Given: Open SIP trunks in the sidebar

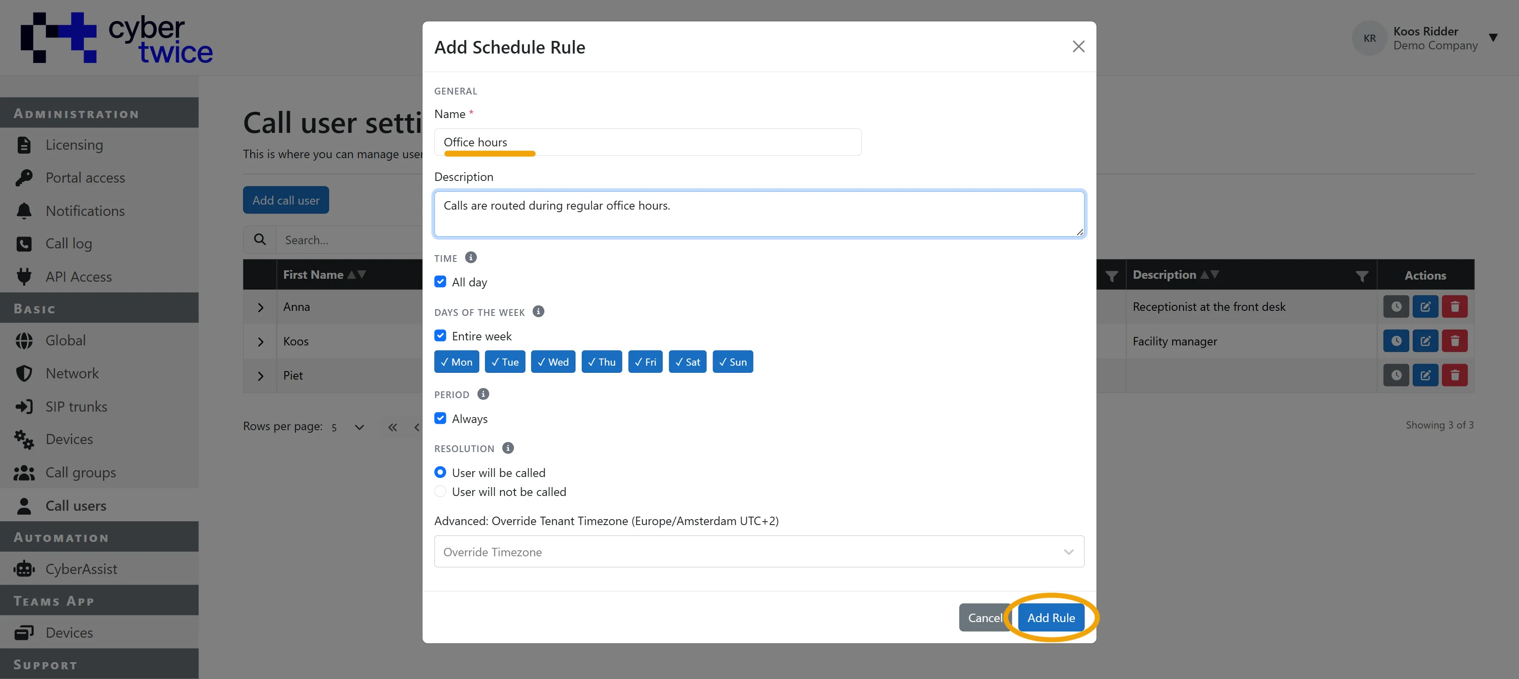Looking at the screenshot, I should click(99, 407).
